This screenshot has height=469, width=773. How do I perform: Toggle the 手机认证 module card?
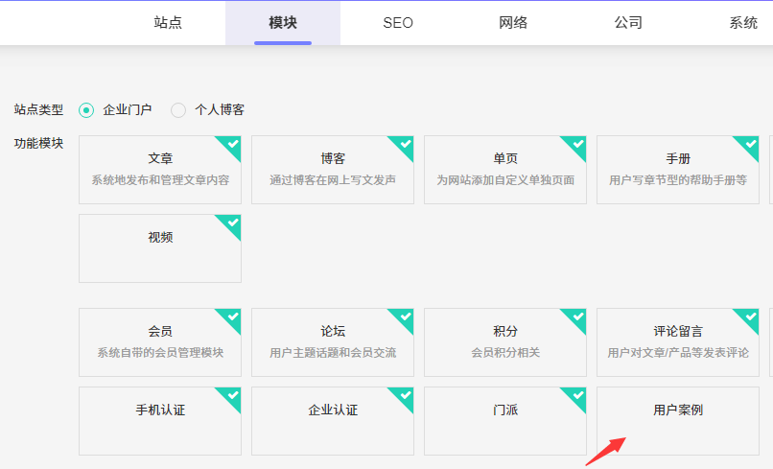point(160,421)
